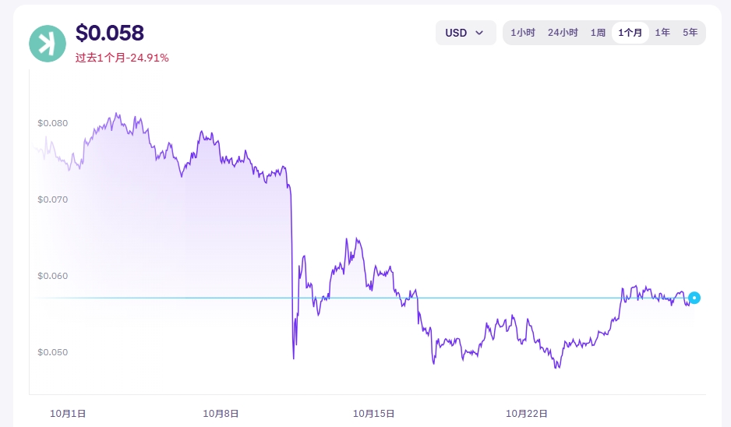
Task: Click the horizontal blue current-price line
Action: pos(195,298)
